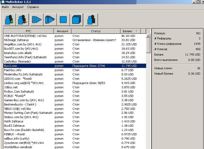Image resolution: width=204 pixels, height=149 pixels.
Task: Click the Premium NO value in info panel
Action: [x=198, y=33]
